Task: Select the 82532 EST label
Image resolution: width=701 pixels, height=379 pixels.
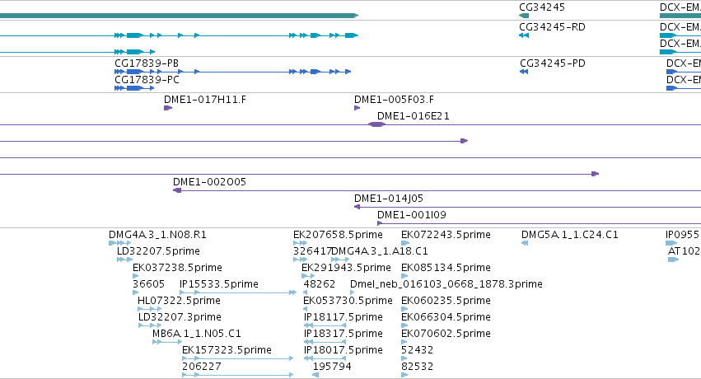Action: point(417,367)
